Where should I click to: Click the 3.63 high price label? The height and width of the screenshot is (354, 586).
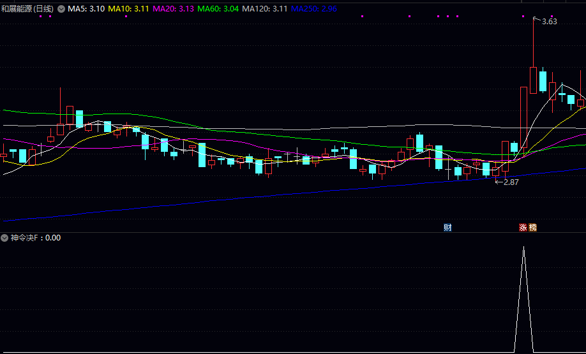(x=550, y=22)
